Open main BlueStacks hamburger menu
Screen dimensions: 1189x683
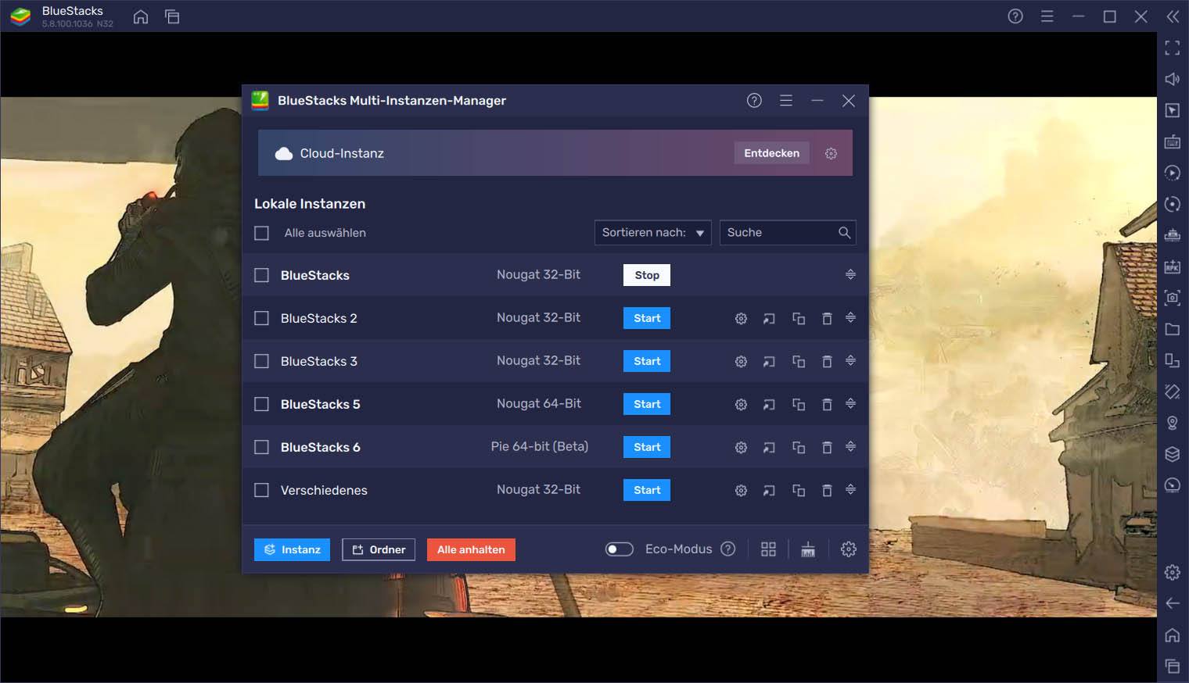click(x=1047, y=16)
